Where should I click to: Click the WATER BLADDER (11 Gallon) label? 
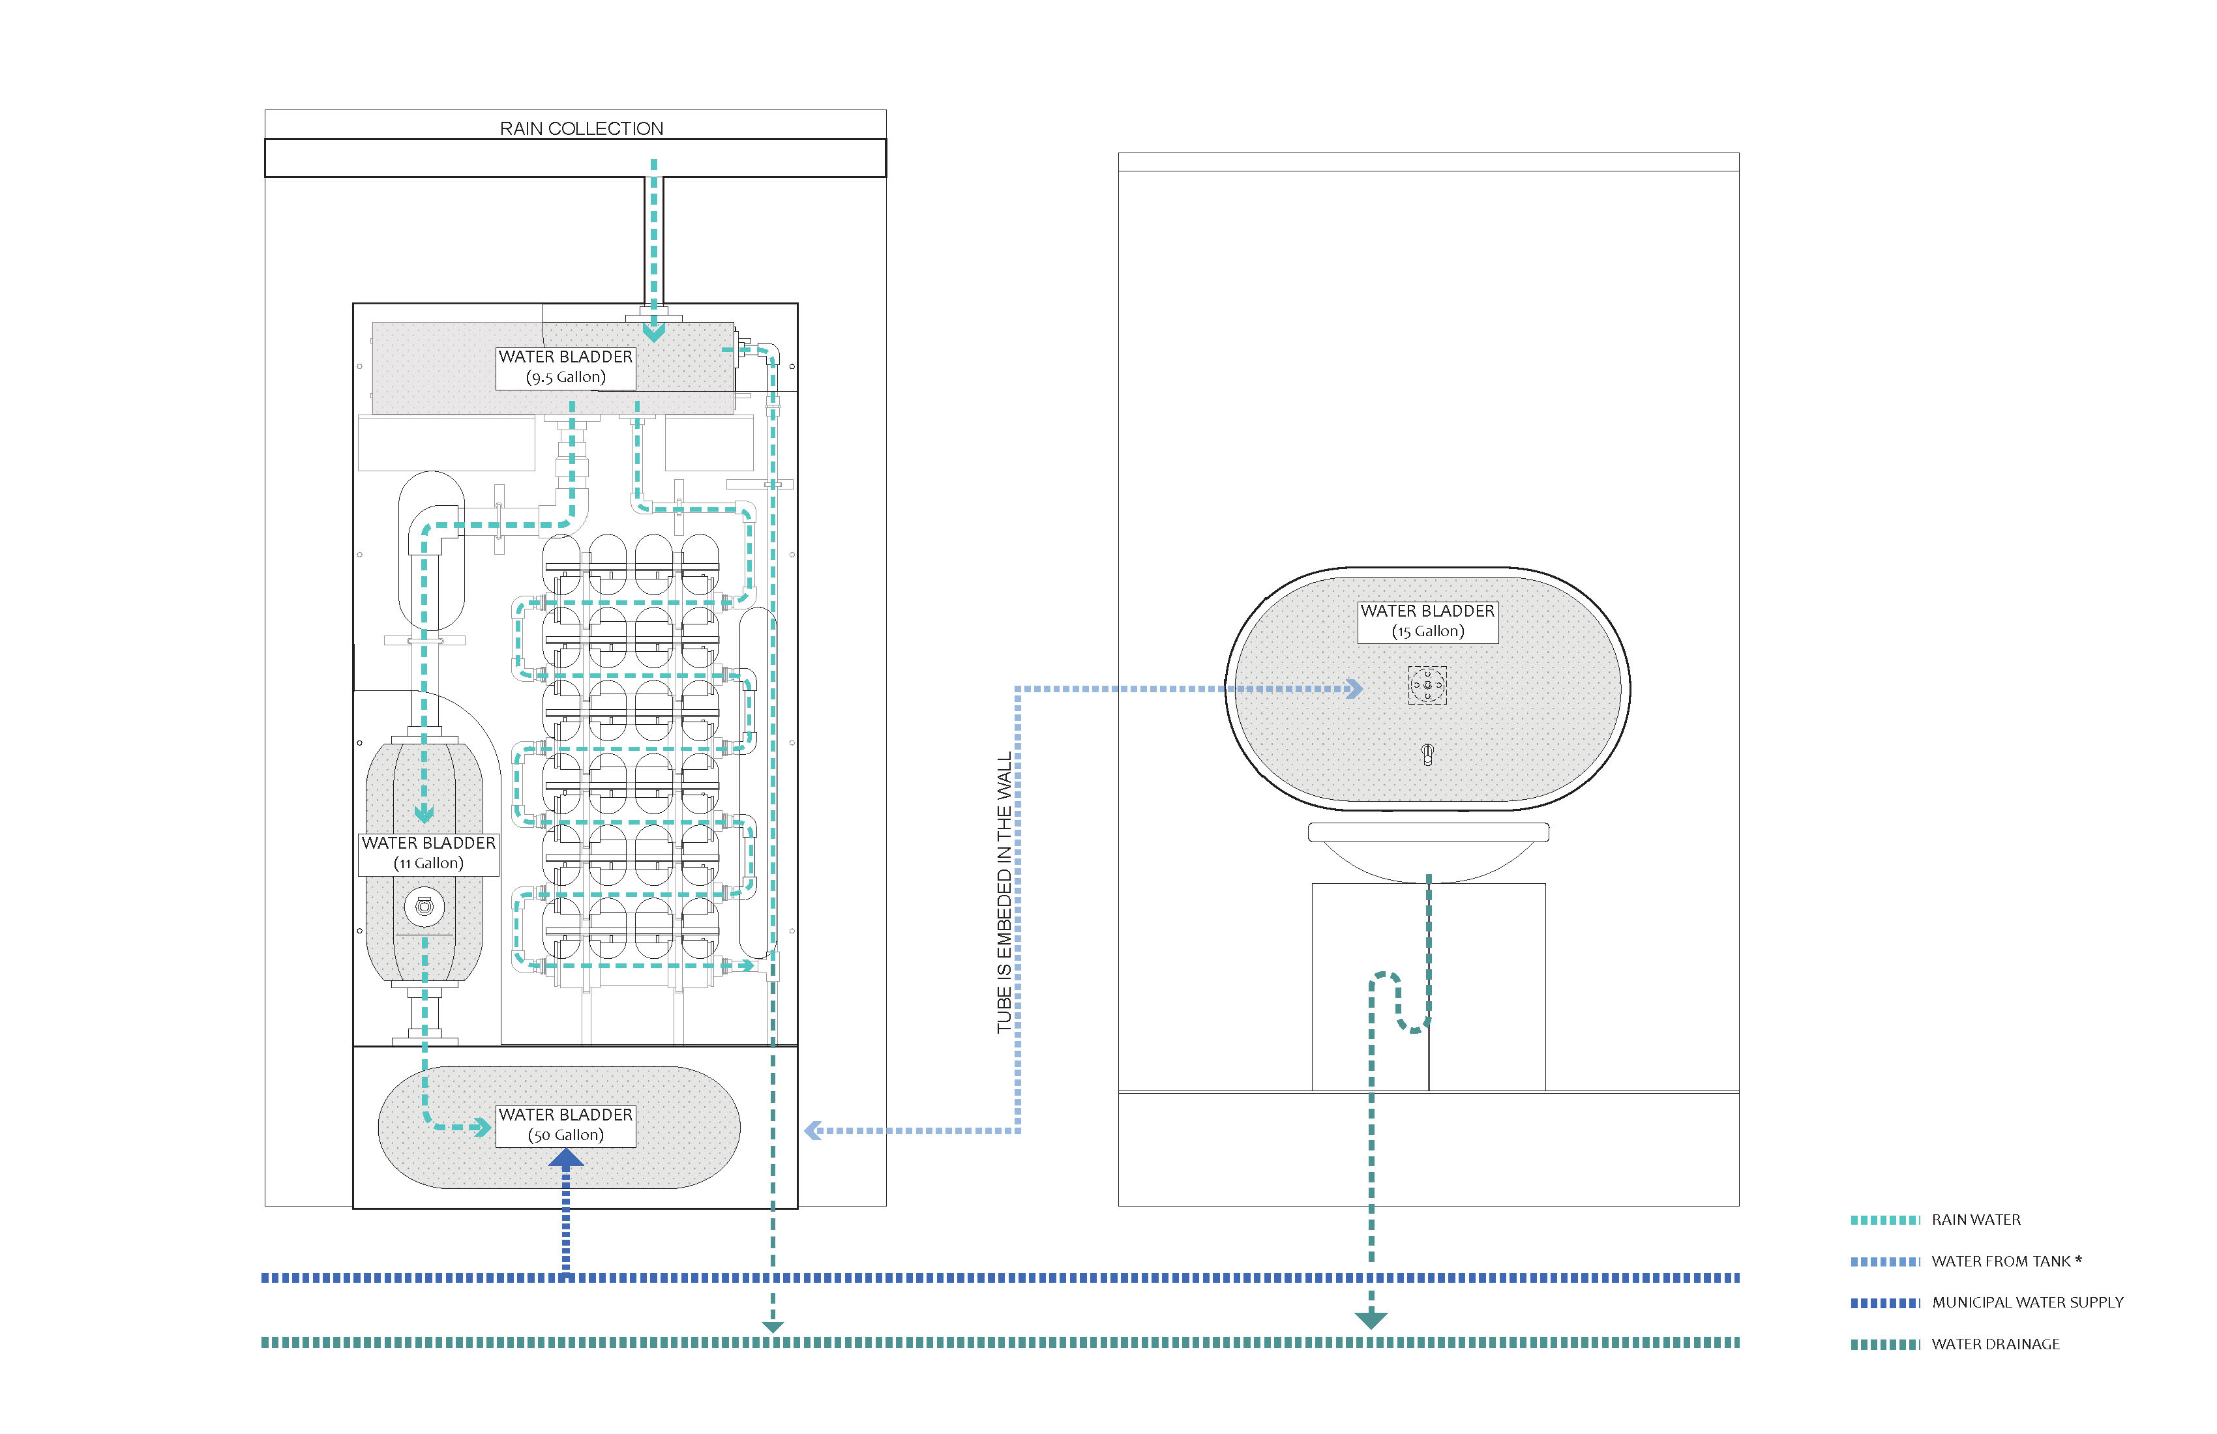click(428, 853)
